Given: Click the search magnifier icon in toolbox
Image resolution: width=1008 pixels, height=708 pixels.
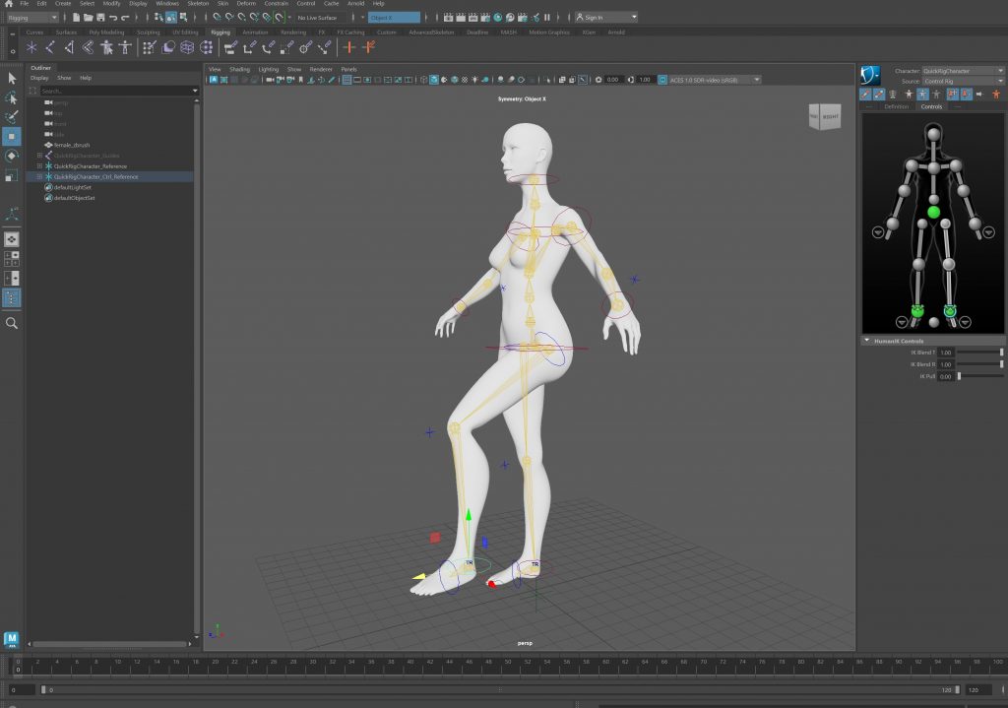Looking at the screenshot, I should coord(12,323).
